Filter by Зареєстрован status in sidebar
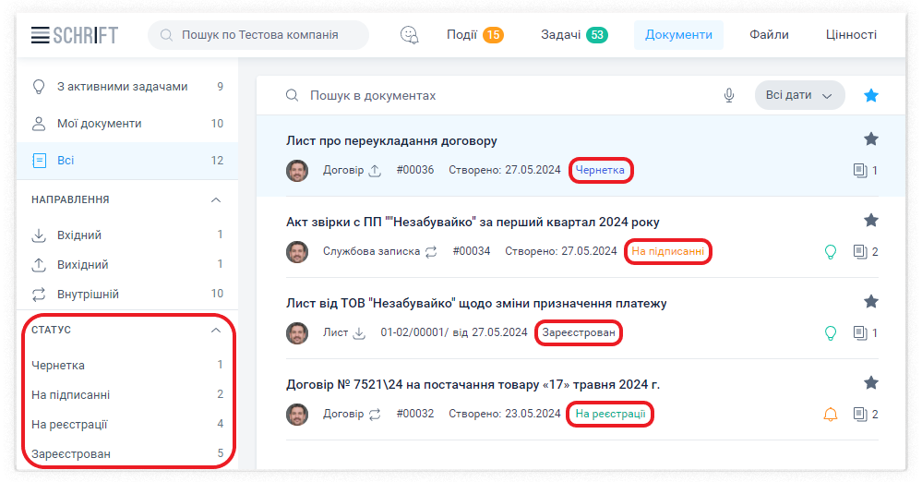Image resolution: width=922 pixels, height=482 pixels. pos(71,453)
